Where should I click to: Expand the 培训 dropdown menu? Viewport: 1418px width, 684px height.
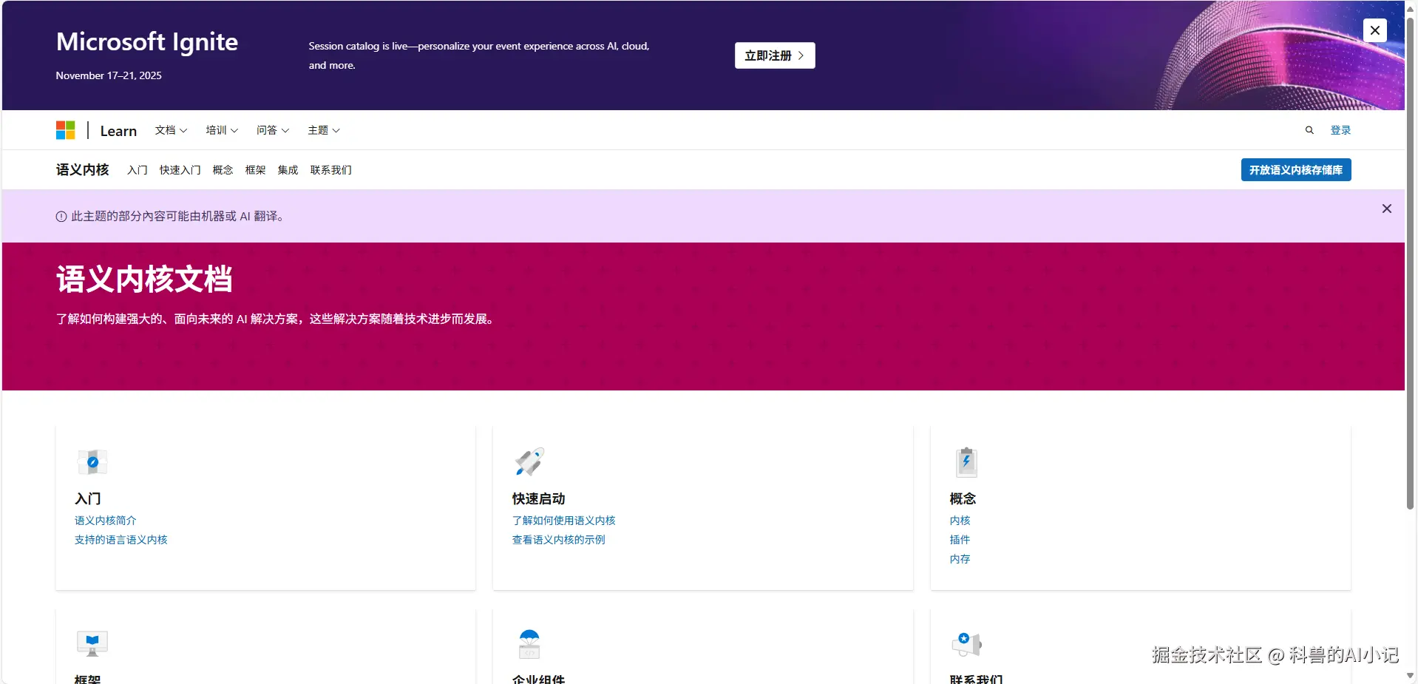click(222, 130)
